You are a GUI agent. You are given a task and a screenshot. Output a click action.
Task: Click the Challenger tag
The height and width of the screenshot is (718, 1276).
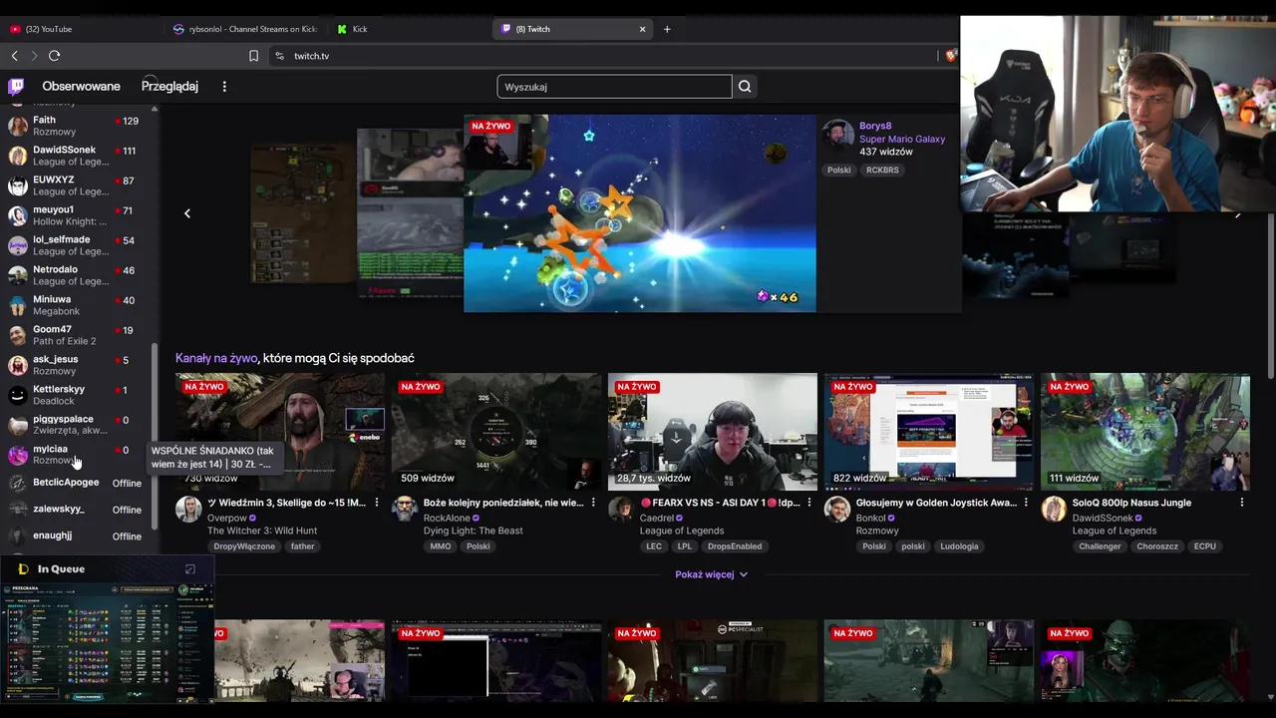[x=1100, y=546]
